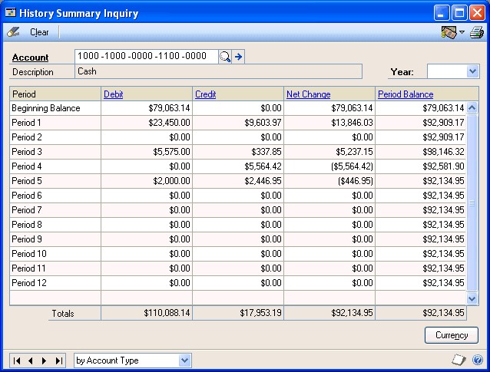This screenshot has height=372, width=490.
Task: Go to previous record browse button
Action: (x=31, y=360)
